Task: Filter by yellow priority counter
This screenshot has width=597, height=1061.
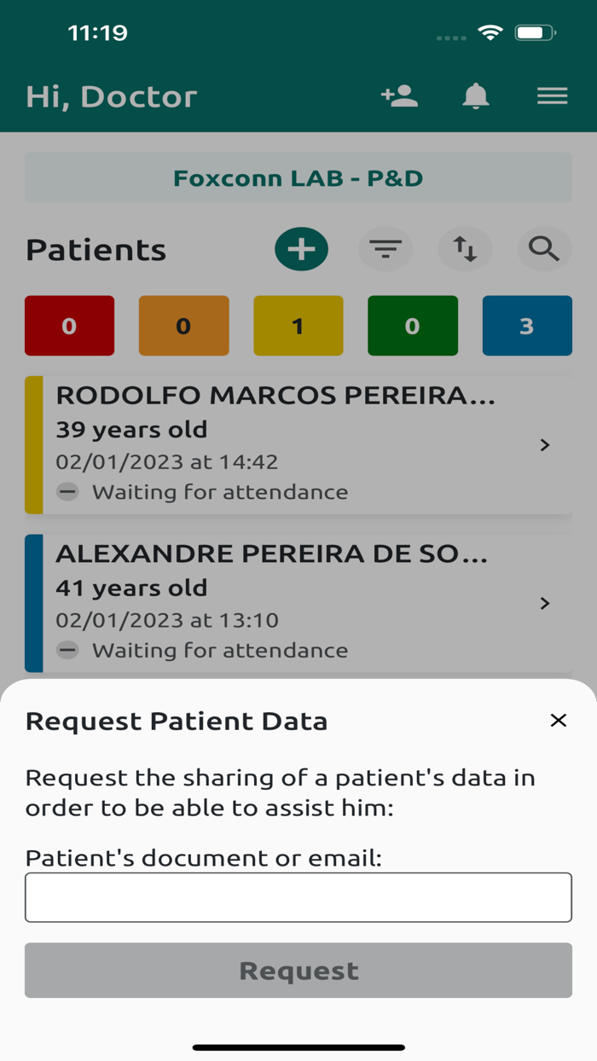Action: pyautogui.click(x=298, y=326)
